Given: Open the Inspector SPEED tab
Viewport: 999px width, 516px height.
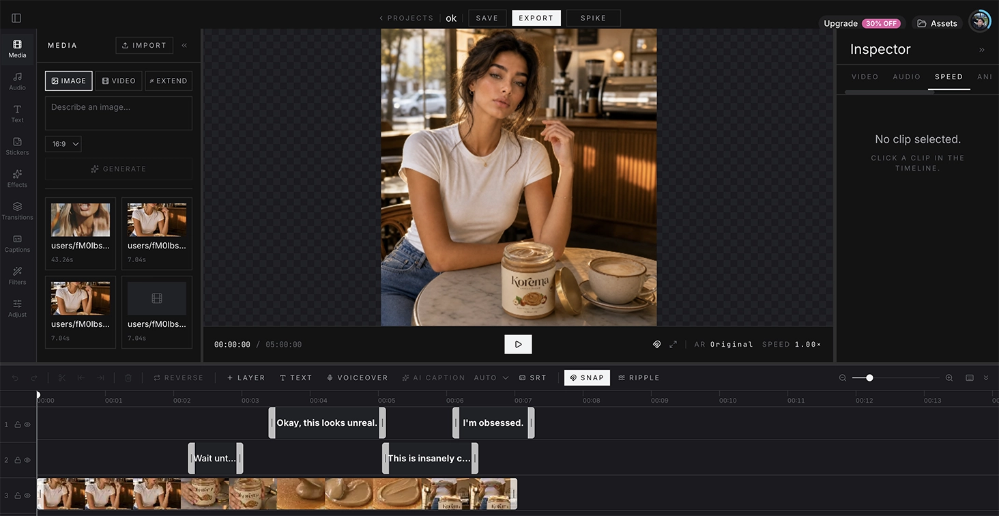Looking at the screenshot, I should (949, 76).
